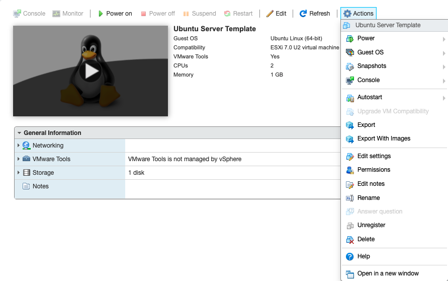Open the Console toolbar icon
The image size is (448, 281).
pyautogui.click(x=17, y=14)
